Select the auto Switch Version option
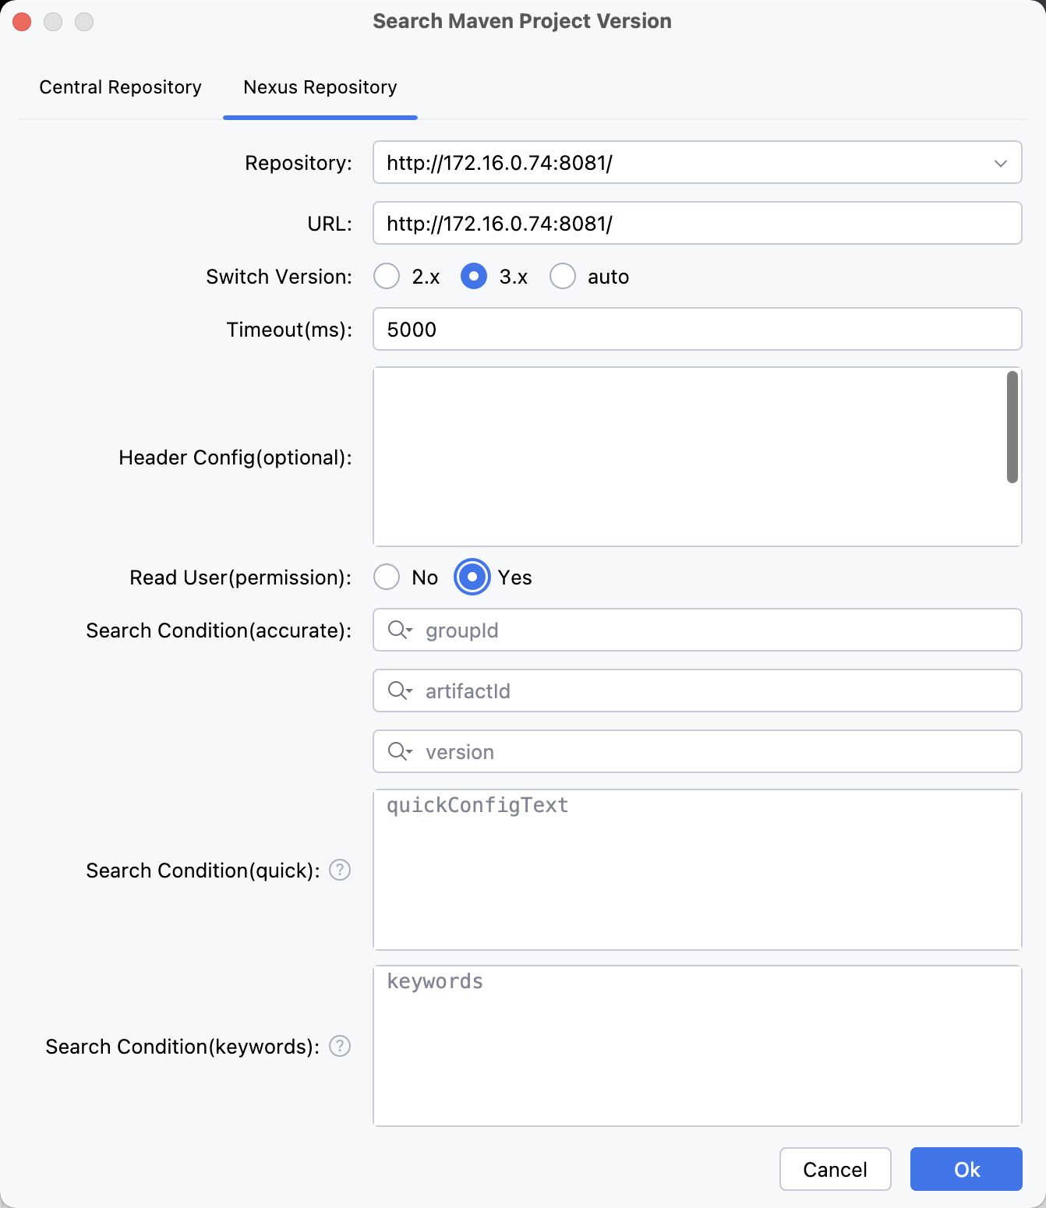Viewport: 1046px width, 1208px height. [x=563, y=277]
